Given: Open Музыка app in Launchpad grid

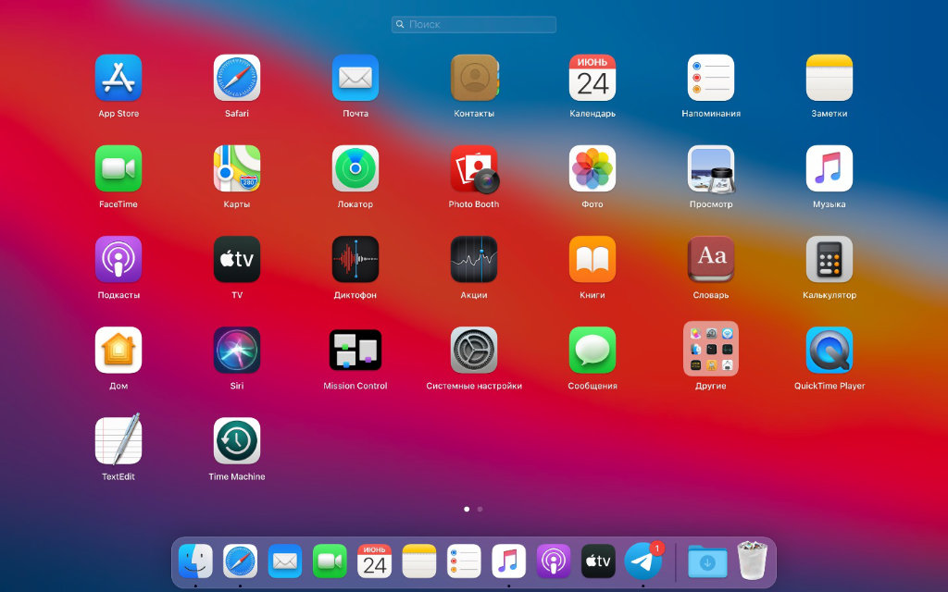Looking at the screenshot, I should click(x=829, y=168).
